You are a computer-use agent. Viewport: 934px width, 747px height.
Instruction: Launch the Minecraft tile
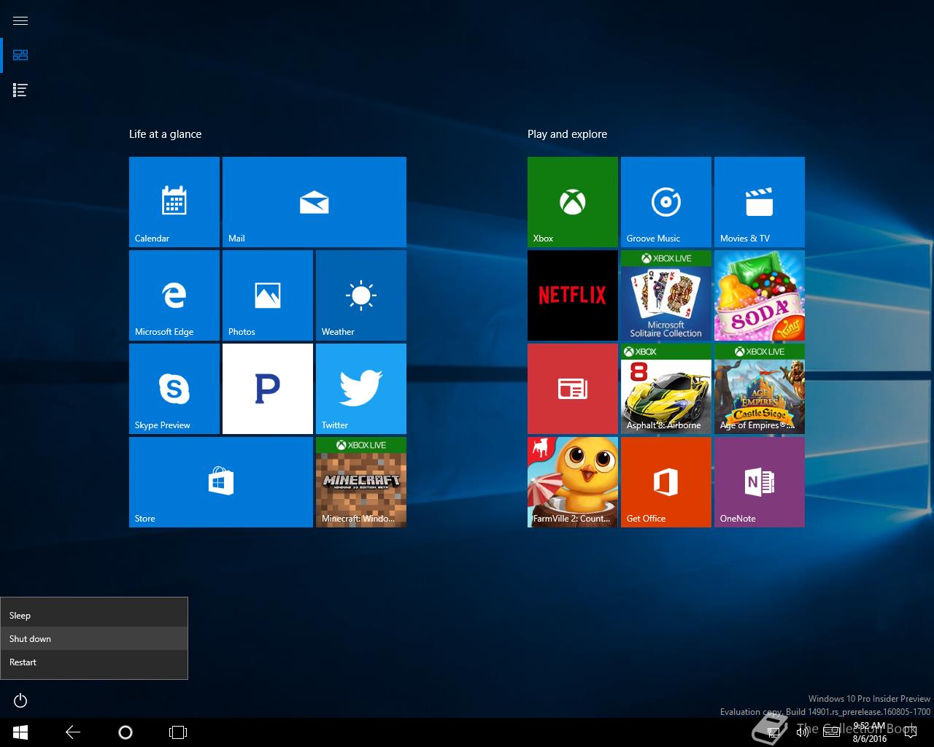361,482
